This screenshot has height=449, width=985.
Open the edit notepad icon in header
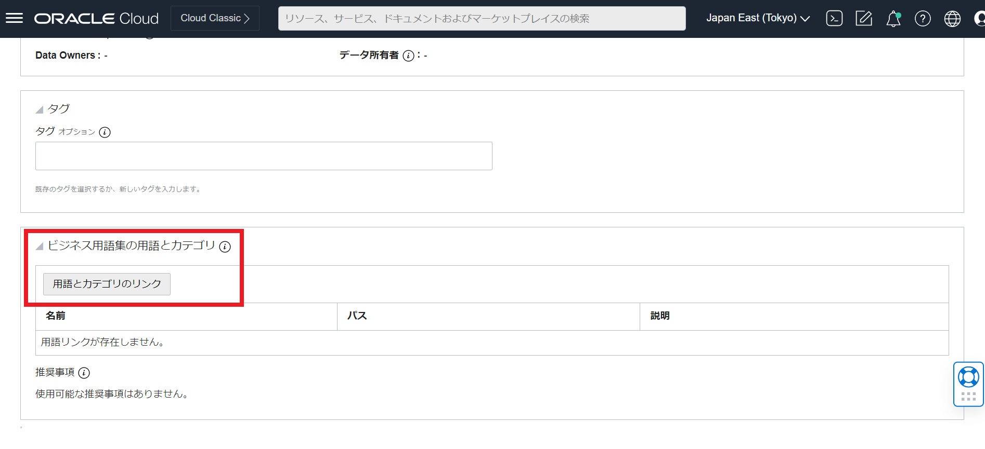point(864,19)
